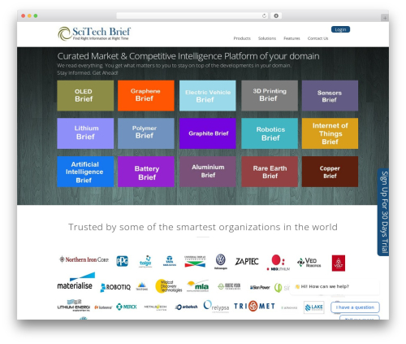Open the OLED Brief tile

click(85, 95)
